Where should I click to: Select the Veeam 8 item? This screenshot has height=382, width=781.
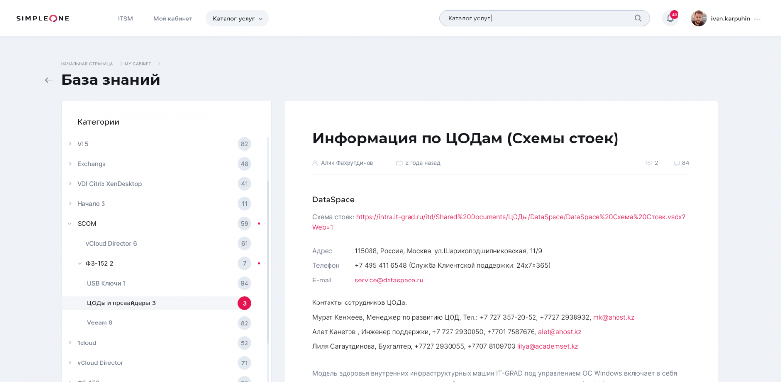(x=100, y=322)
